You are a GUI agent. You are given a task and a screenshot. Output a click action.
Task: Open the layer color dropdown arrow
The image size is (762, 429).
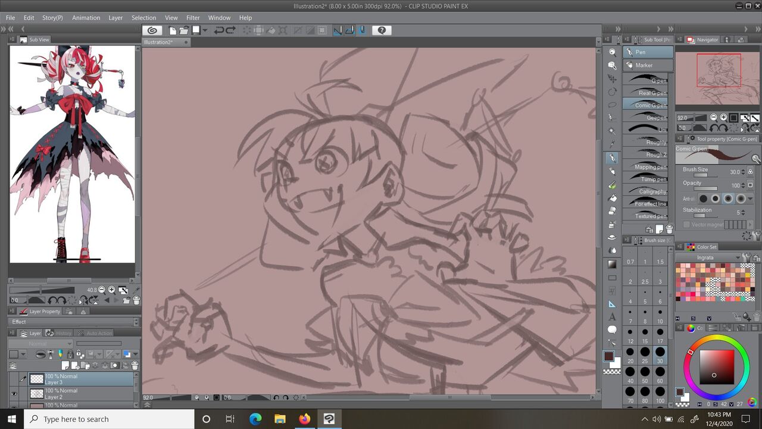[136, 354]
